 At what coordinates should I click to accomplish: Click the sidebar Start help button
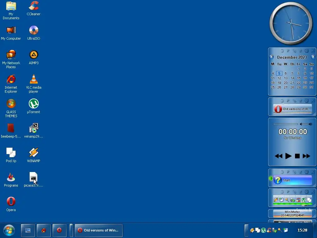click(x=292, y=180)
